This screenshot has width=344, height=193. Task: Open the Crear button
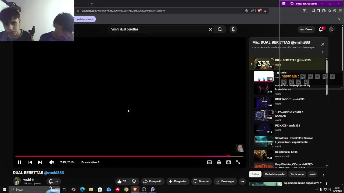tap(306, 29)
